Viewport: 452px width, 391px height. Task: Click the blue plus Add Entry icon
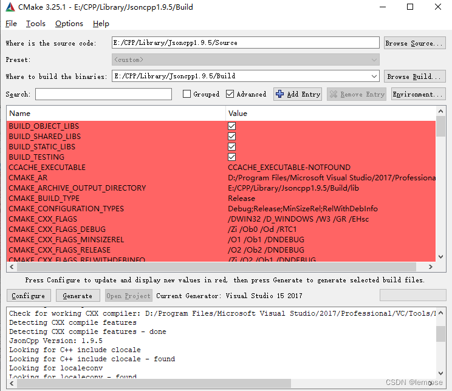point(279,94)
